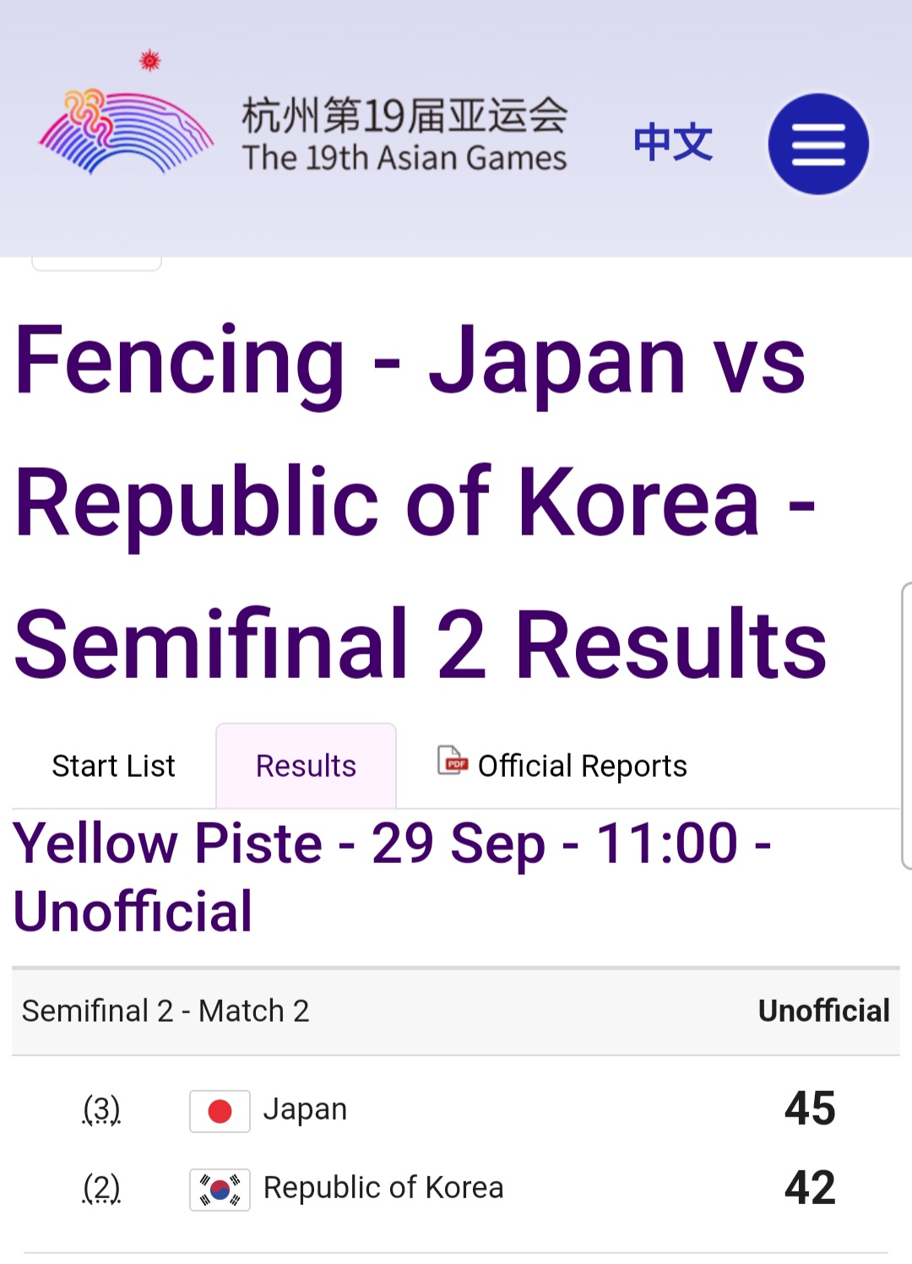This screenshot has width=912, height=1264.
Task: Select the Results tab
Action: (x=306, y=766)
